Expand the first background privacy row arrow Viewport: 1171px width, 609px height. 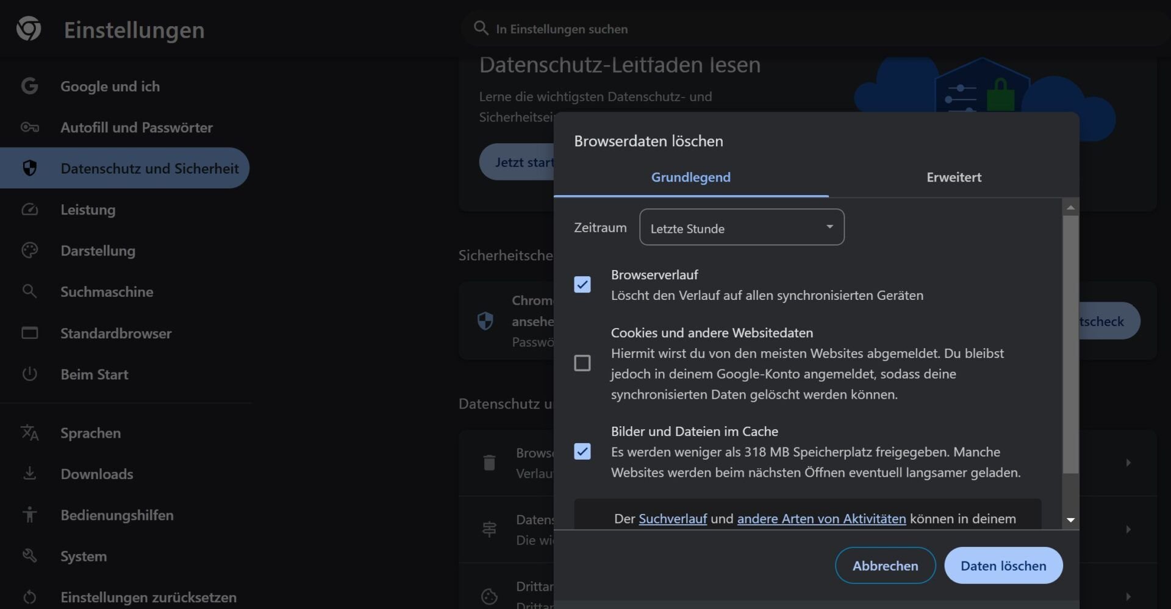click(x=1128, y=463)
